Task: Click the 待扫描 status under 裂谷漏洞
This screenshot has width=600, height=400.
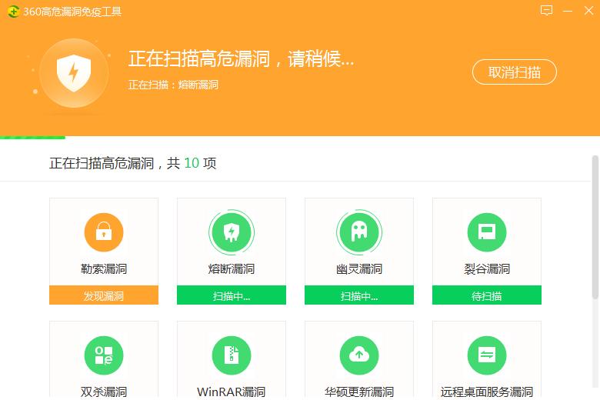Action: [x=487, y=295]
